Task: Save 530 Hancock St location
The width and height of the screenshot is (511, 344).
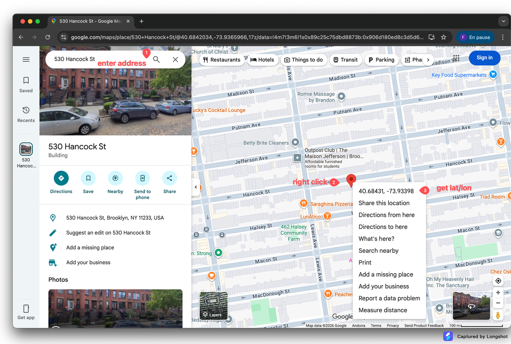Action: [x=88, y=182]
